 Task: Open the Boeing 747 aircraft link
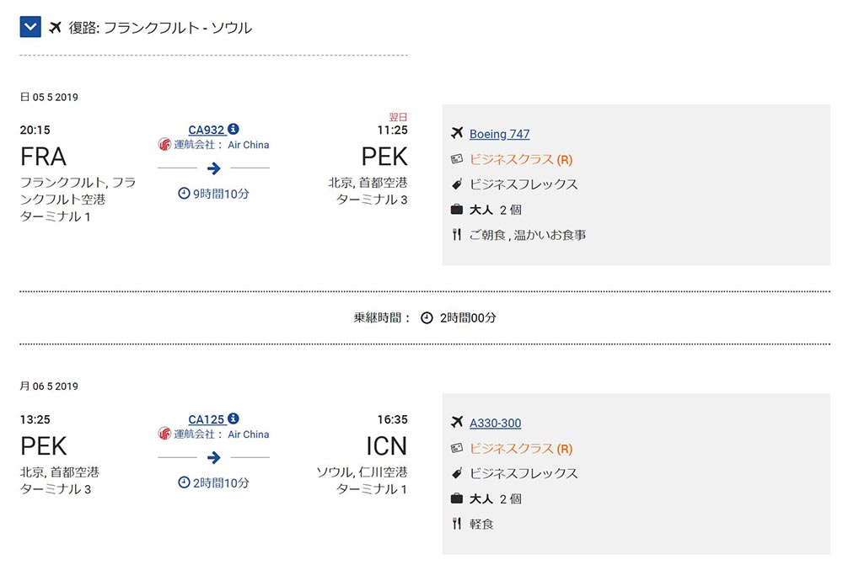click(499, 134)
